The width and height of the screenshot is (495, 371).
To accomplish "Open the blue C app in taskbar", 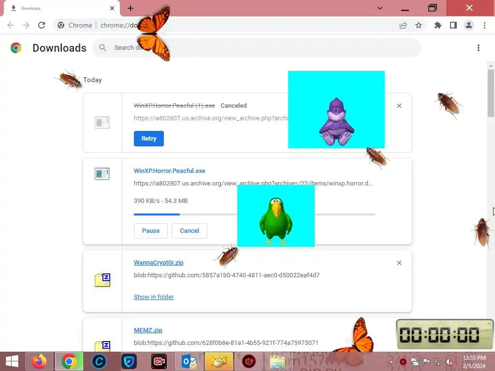I will coord(99,361).
